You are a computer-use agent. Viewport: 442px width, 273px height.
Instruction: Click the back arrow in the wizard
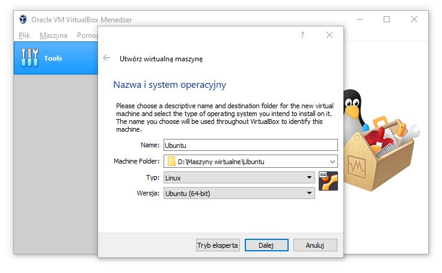point(106,58)
